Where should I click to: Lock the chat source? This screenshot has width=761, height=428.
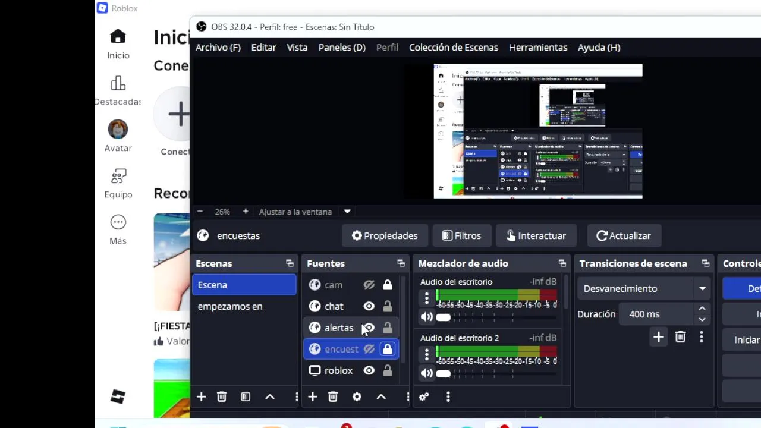tap(388, 306)
